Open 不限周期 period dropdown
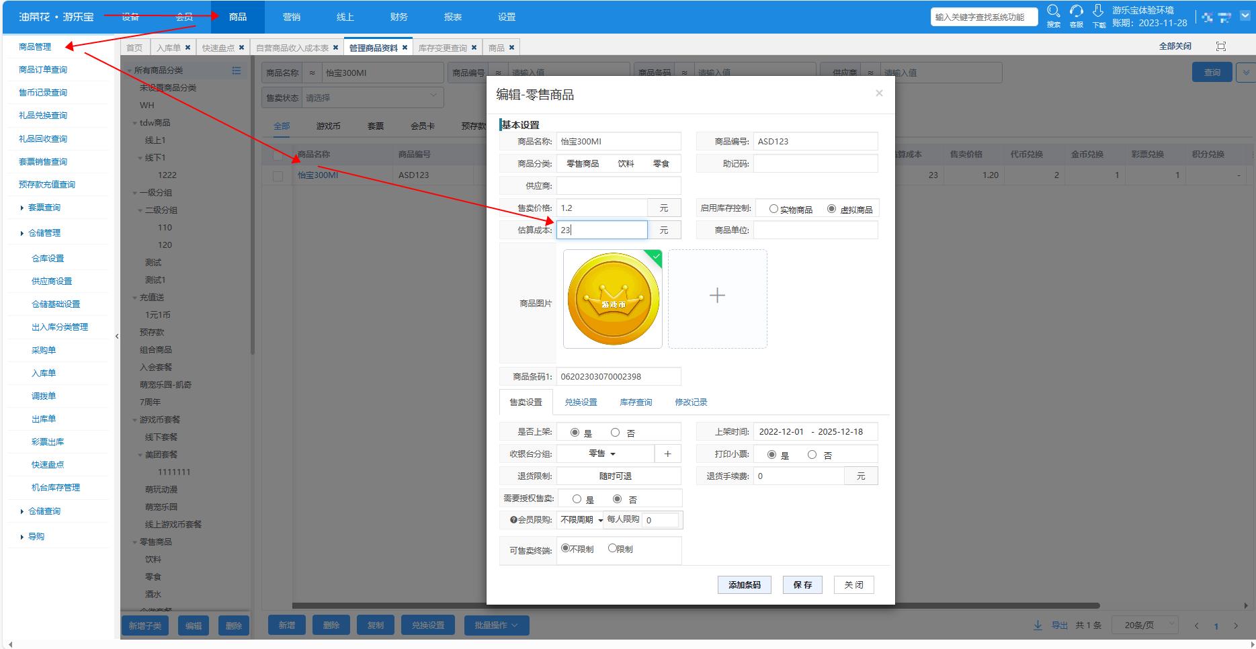 [x=581, y=520]
